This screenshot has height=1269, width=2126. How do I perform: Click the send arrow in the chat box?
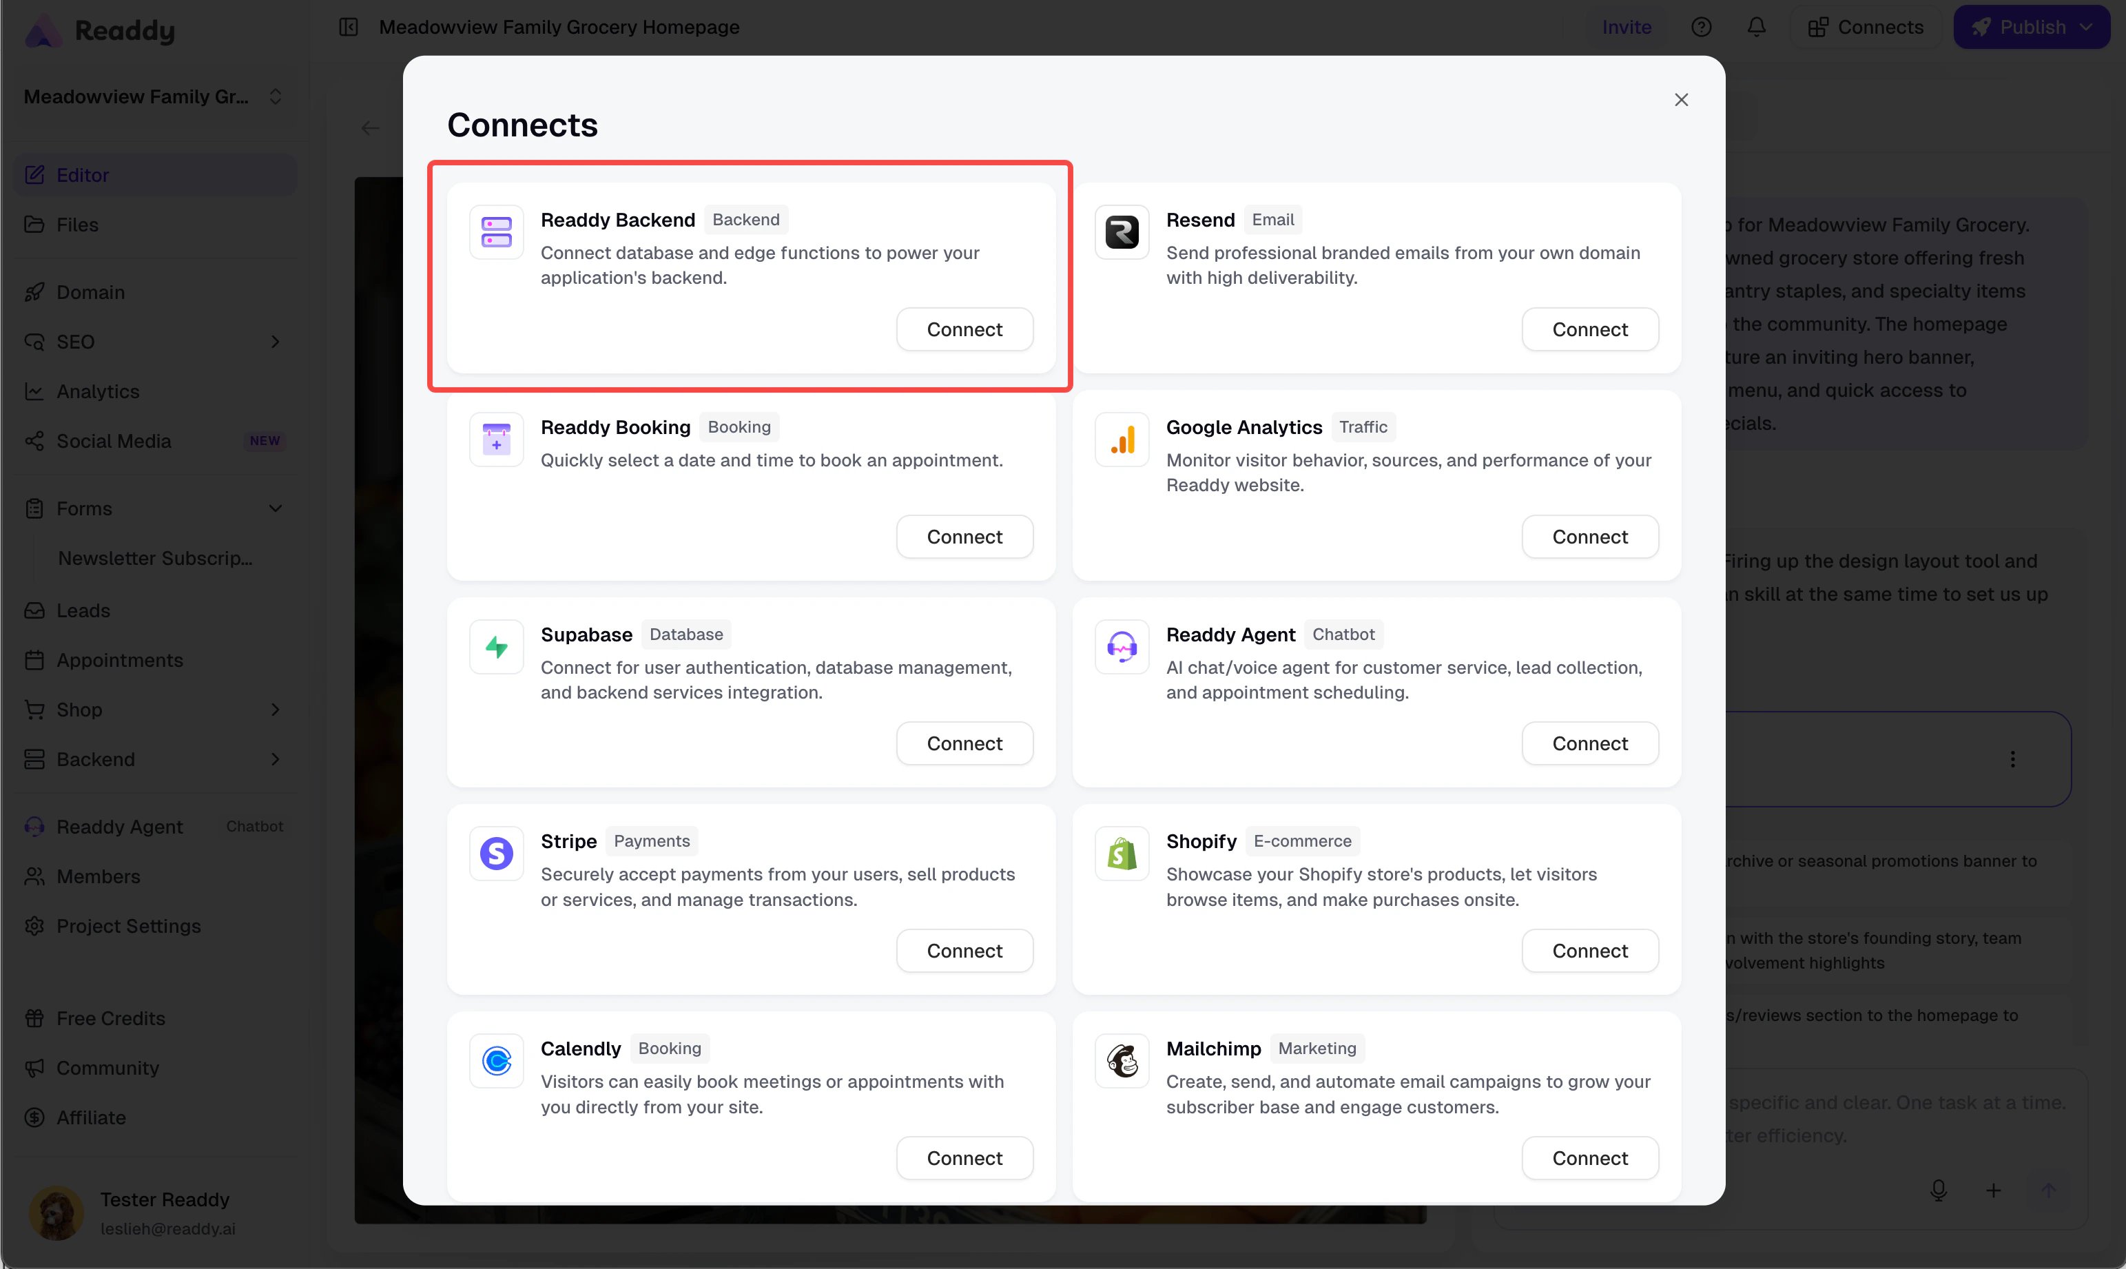point(2047,1190)
